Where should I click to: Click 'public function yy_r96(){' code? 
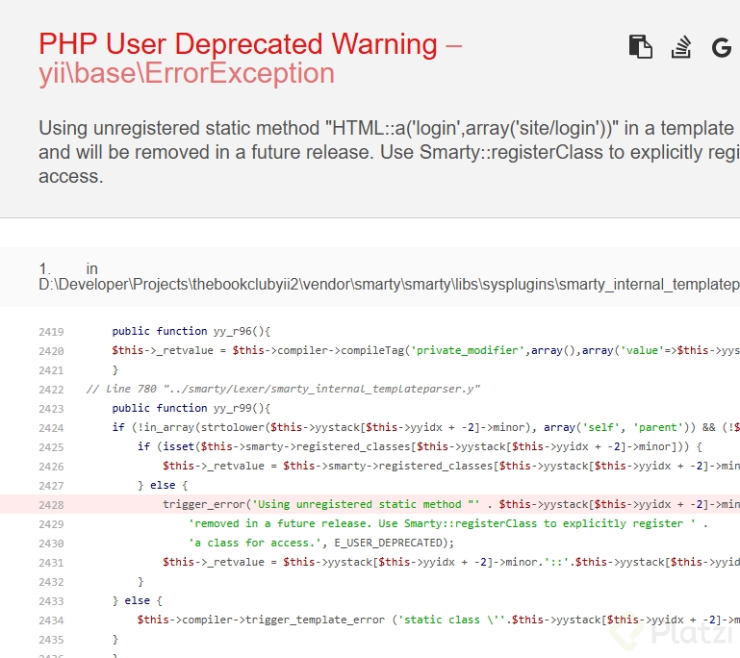point(191,331)
